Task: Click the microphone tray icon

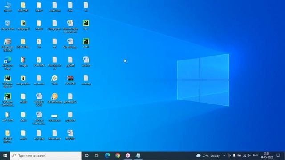Action: pos(234,156)
